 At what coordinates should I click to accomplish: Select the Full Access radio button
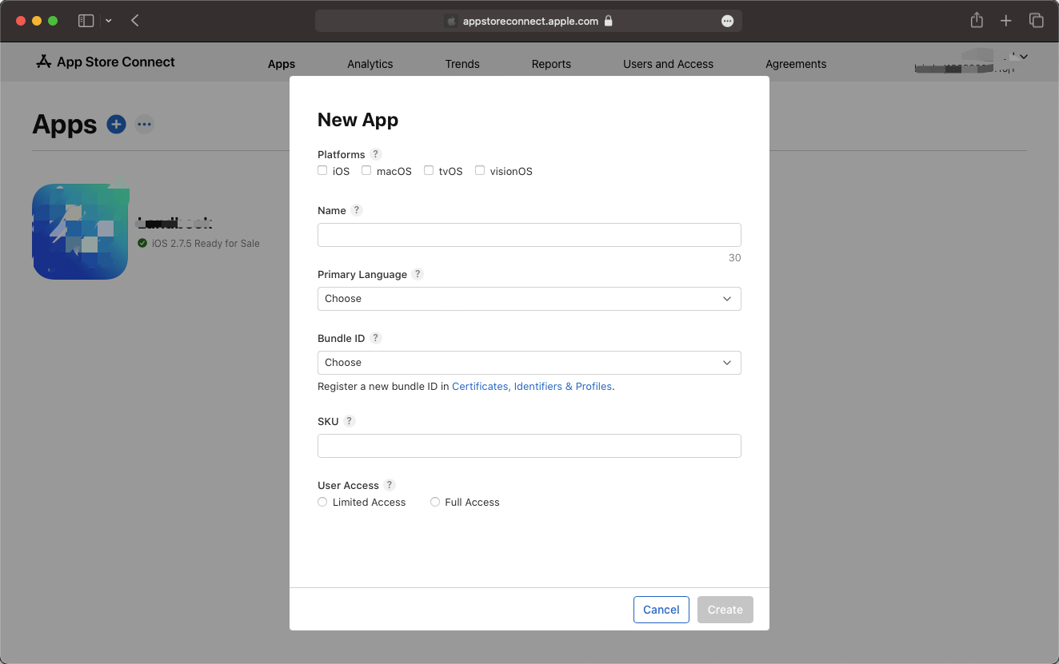point(435,502)
